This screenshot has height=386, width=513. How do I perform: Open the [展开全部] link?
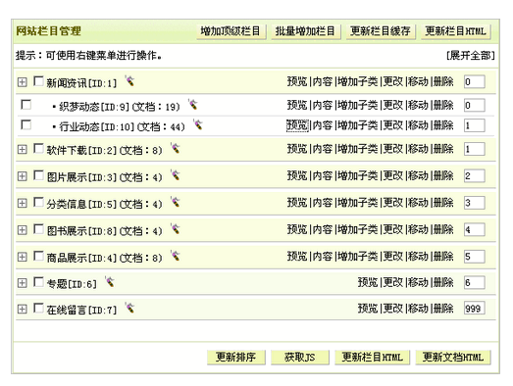[x=471, y=56]
